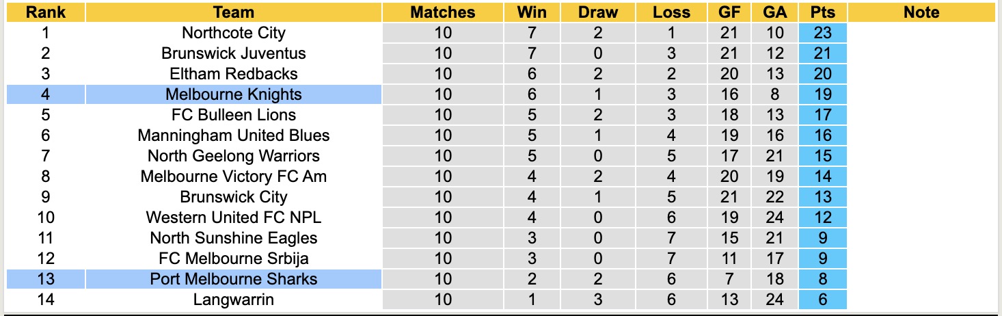Click the GF column header
This screenshot has height=316, width=1002.
(x=729, y=12)
